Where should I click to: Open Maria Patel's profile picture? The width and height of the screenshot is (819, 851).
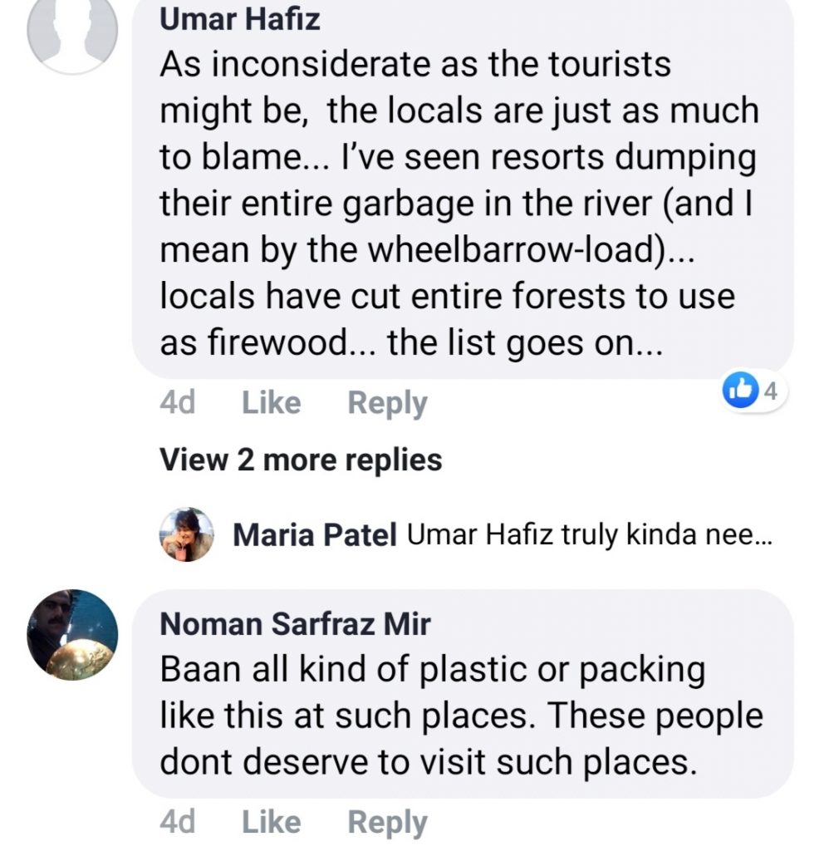(x=187, y=534)
